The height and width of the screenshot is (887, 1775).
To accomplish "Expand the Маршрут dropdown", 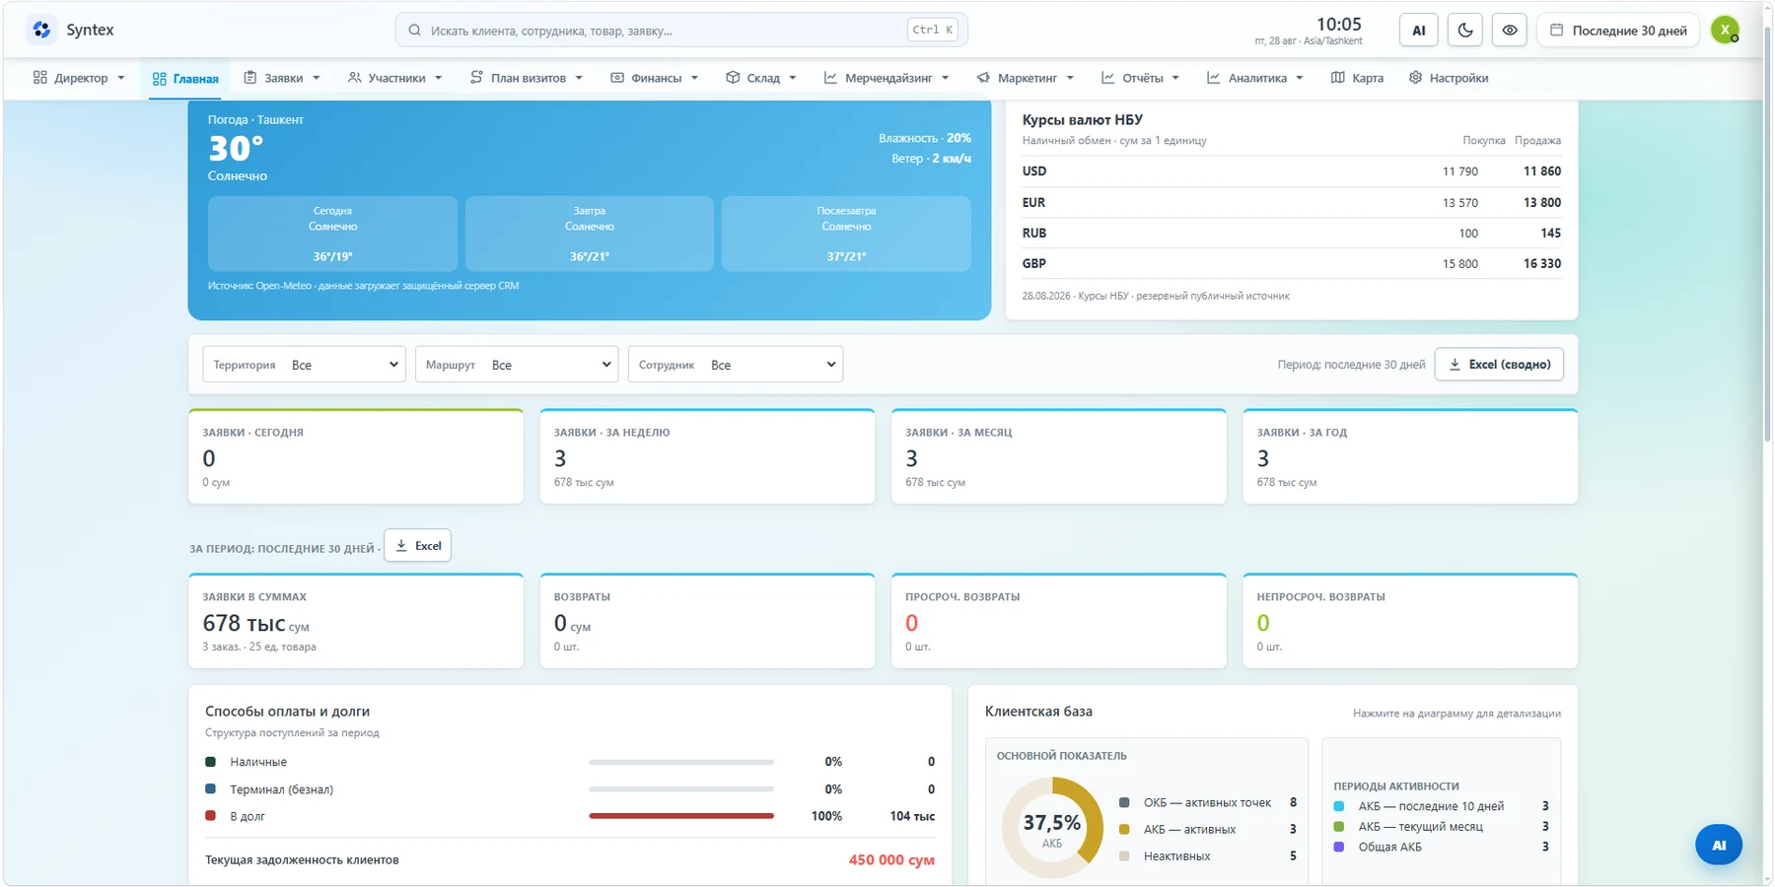I will 517,365.
